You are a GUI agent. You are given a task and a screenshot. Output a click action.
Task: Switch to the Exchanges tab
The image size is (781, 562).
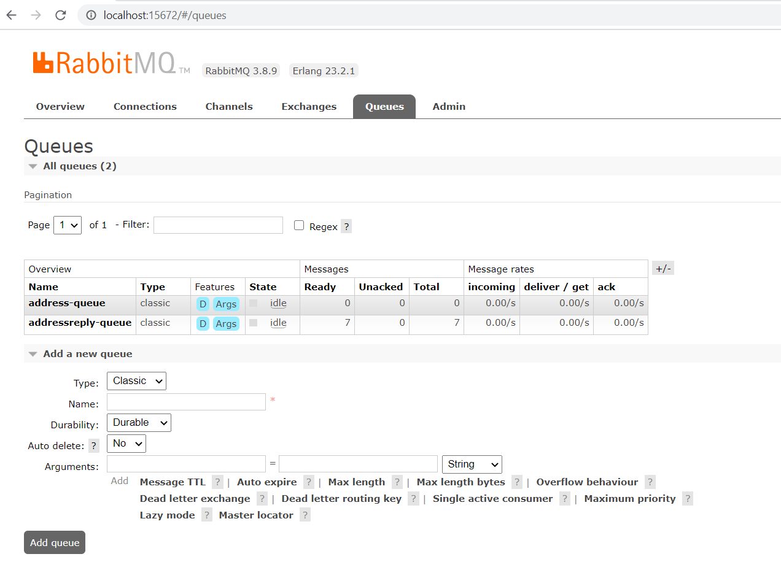(309, 106)
